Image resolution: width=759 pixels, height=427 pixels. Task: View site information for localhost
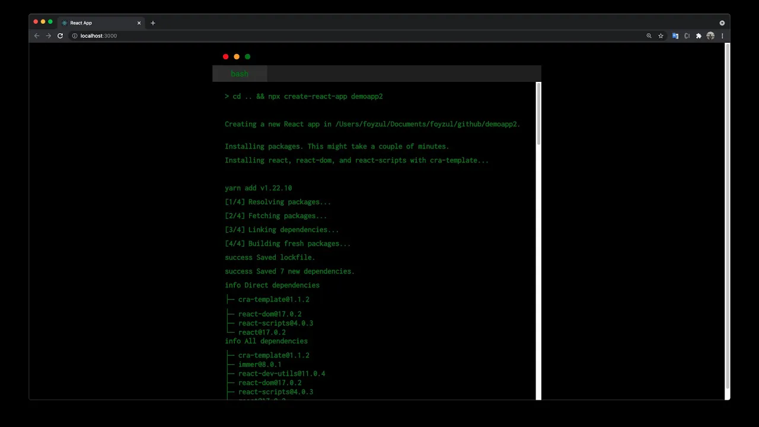75,36
